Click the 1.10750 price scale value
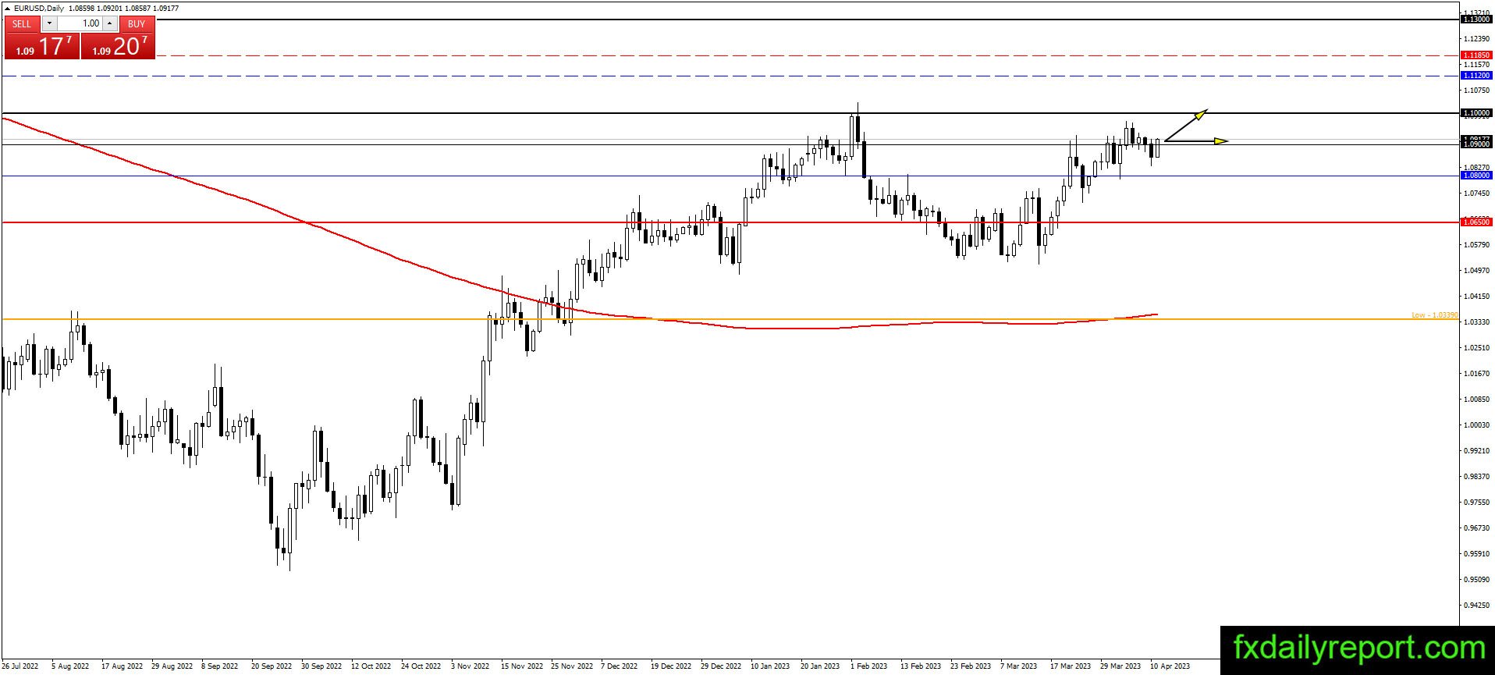This screenshot has width=1495, height=675. pyautogui.click(x=1477, y=91)
